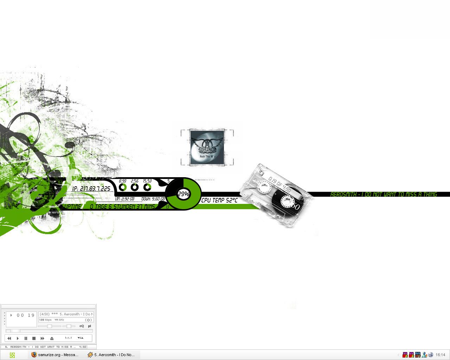Pause the Aerosmith song
This screenshot has height=360, width=450.
[x=26, y=338]
